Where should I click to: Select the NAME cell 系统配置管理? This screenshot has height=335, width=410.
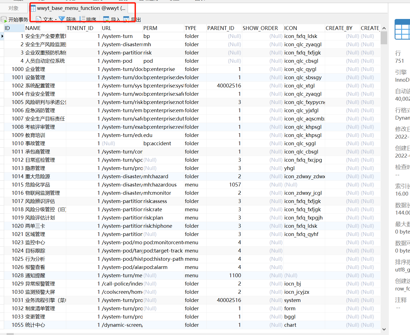click(45, 86)
